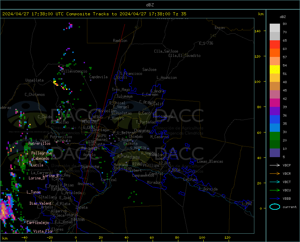
Task: Click the Catitas map label
Action: point(190,179)
